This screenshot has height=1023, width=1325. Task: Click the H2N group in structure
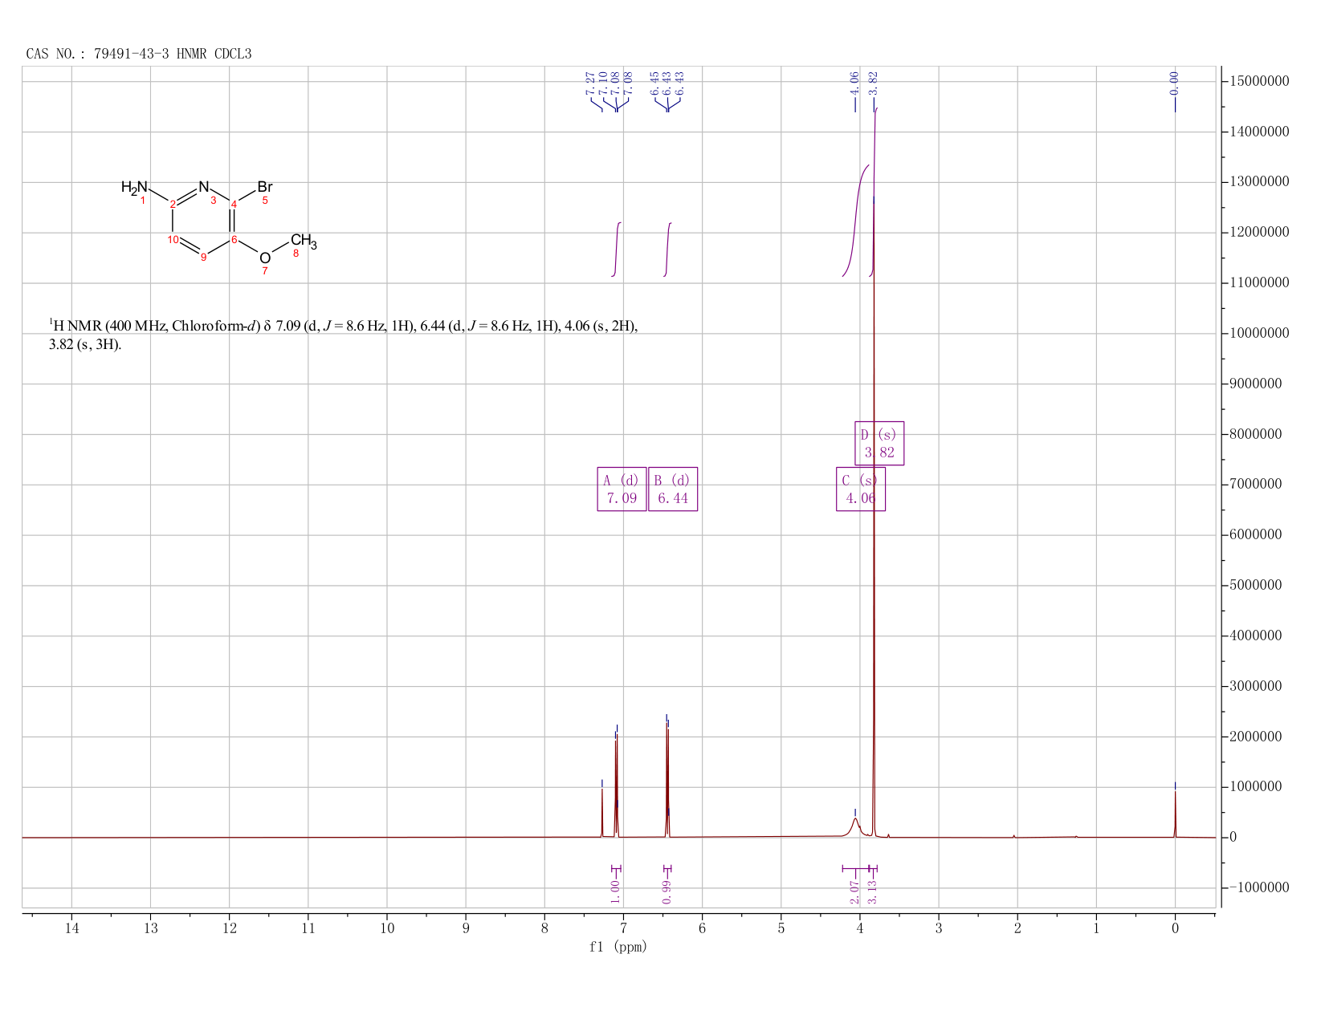point(134,188)
